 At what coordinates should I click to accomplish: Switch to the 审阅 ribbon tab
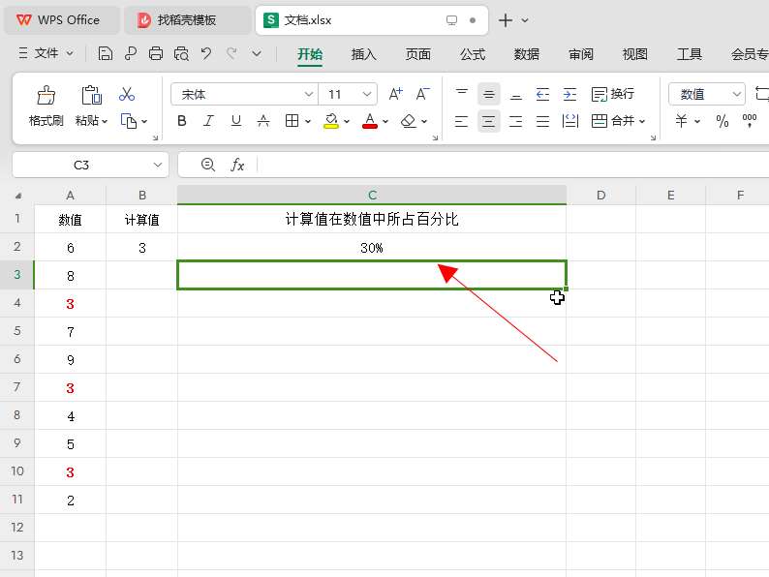pos(581,54)
